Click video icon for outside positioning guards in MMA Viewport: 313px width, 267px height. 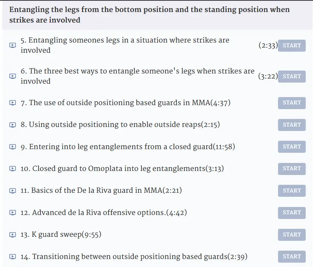click(x=13, y=103)
